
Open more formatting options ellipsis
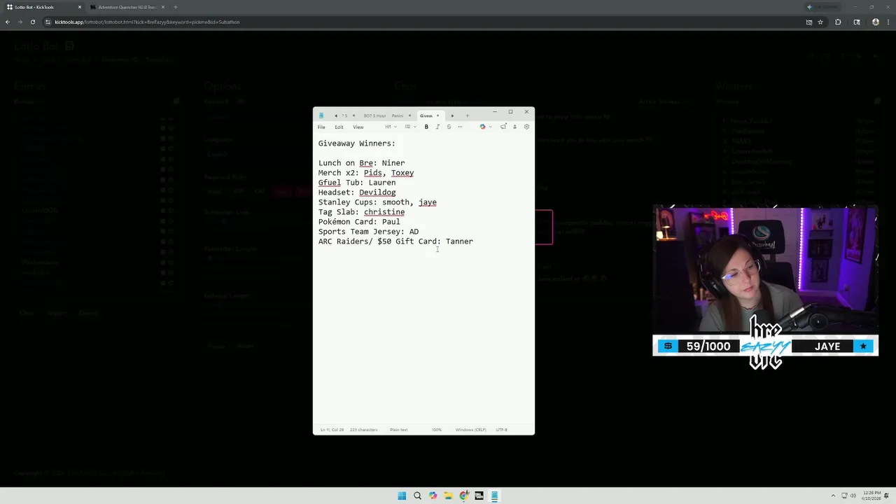coord(460,127)
